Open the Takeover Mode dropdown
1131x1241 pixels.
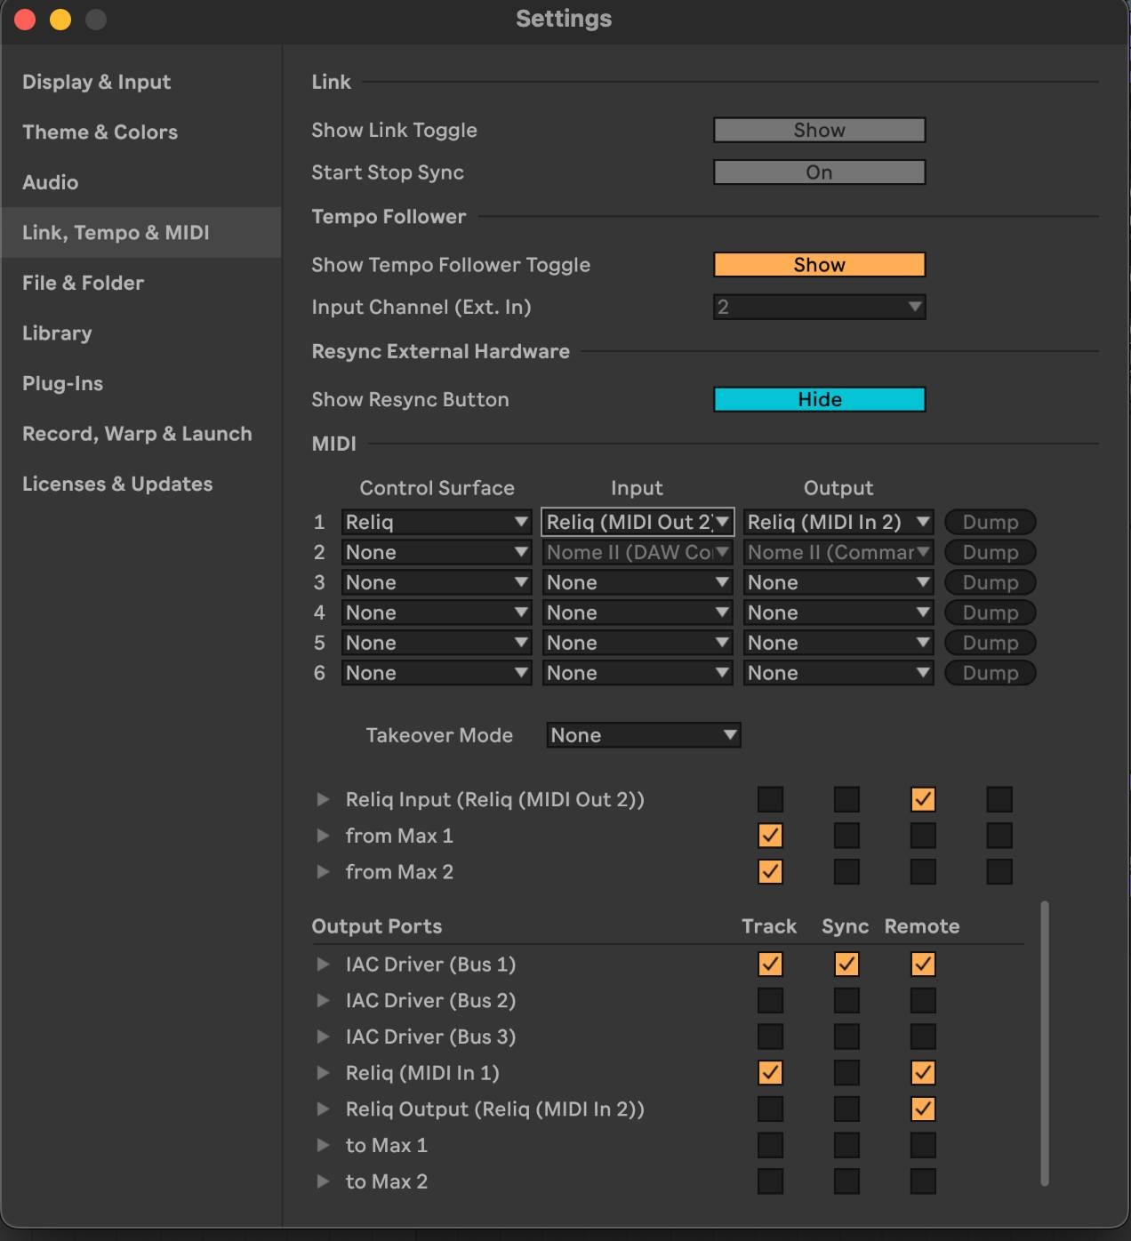[x=643, y=735]
